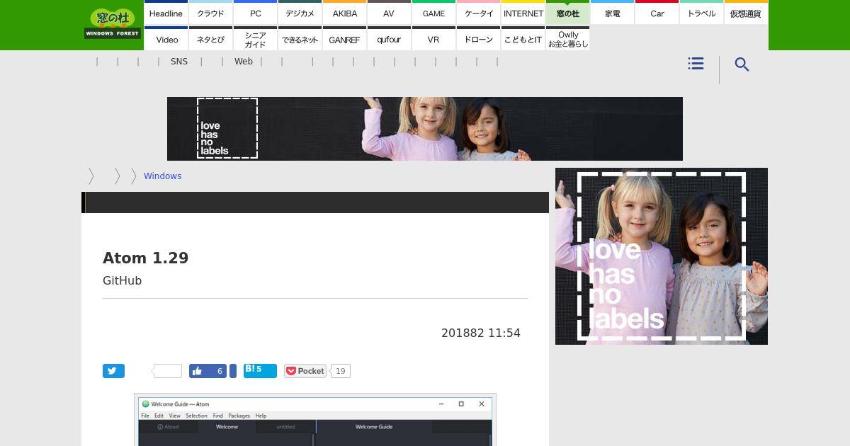Open the ネタとぴ site tab

[x=210, y=39]
